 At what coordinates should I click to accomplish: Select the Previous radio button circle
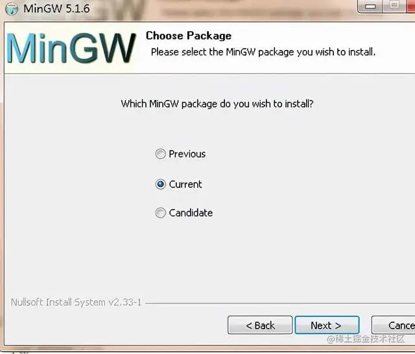click(160, 154)
